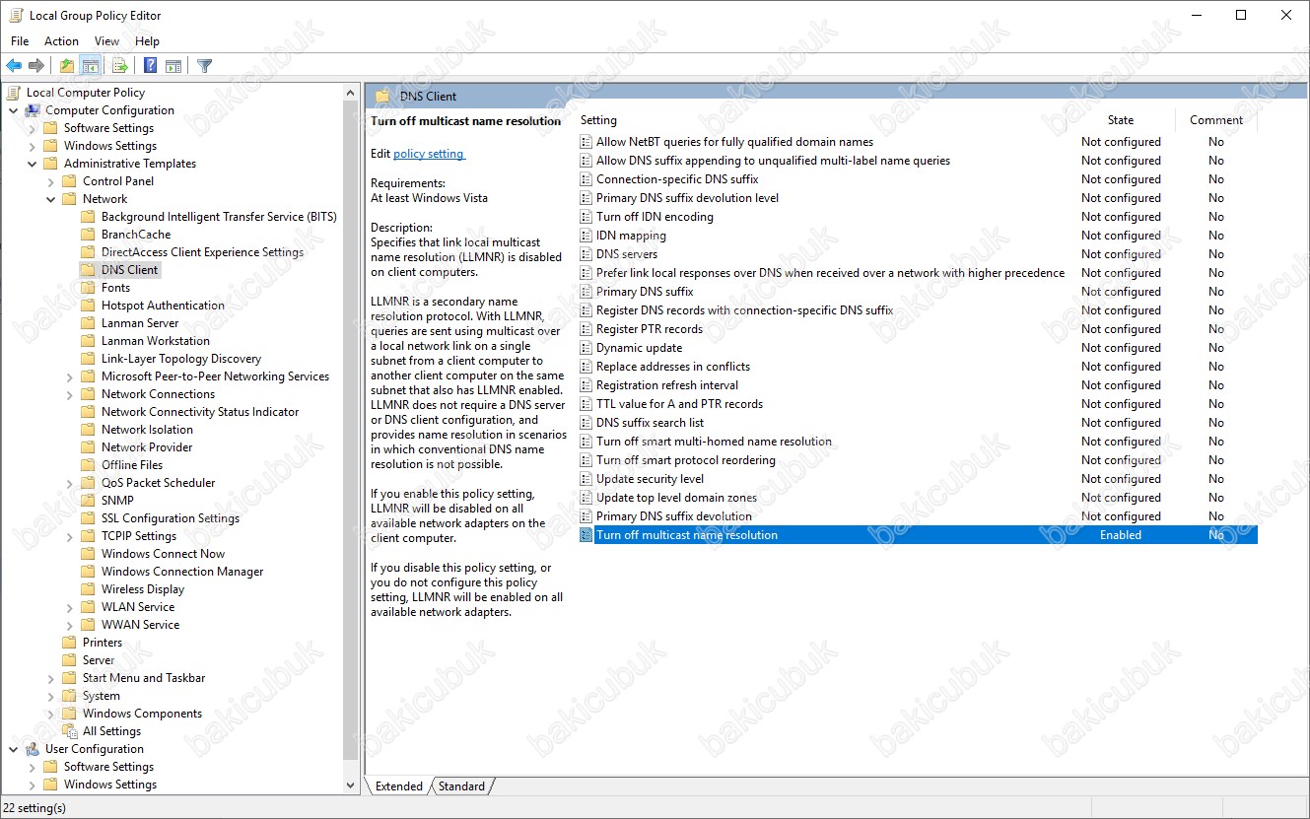Image resolution: width=1310 pixels, height=819 pixels.
Task: Collapse the Computer Configuration node
Action: pyautogui.click(x=14, y=110)
